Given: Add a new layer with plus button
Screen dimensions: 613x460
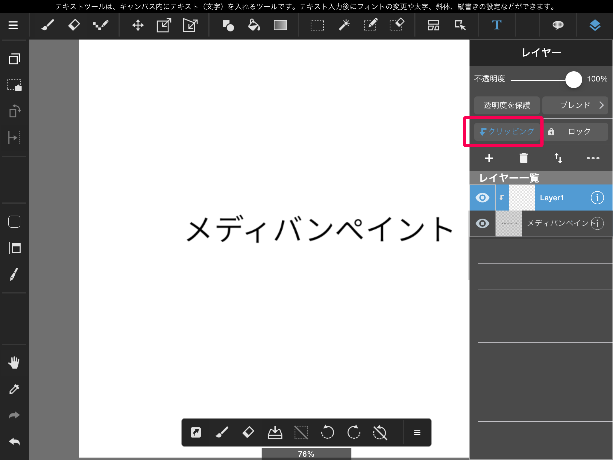Looking at the screenshot, I should 489,158.
